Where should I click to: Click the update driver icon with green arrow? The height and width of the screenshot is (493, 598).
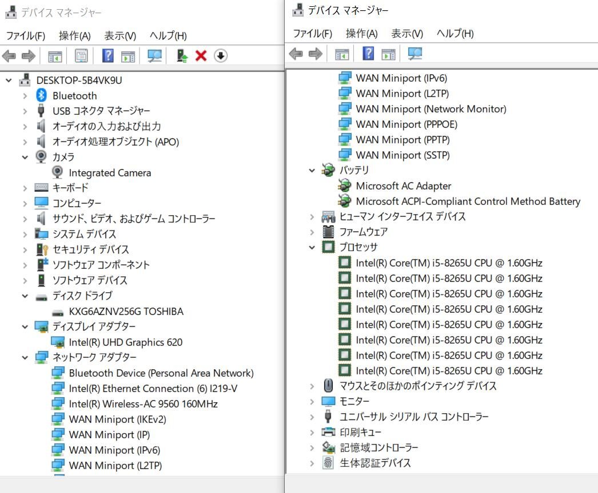[x=182, y=55]
